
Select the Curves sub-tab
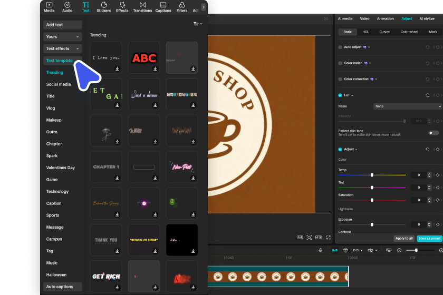(384, 32)
